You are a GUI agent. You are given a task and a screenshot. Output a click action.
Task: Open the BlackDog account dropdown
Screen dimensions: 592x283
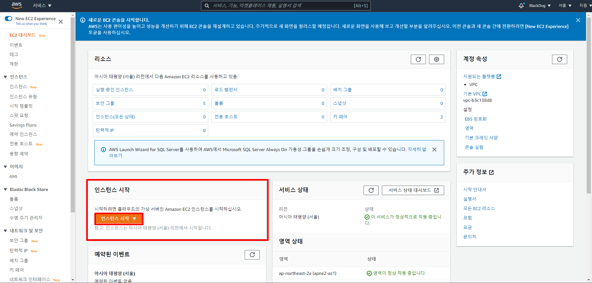pos(540,6)
